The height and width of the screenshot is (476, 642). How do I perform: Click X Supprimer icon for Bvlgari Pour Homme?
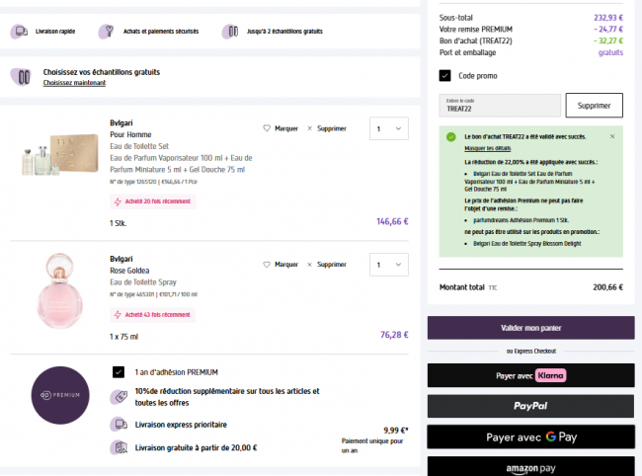coord(309,128)
